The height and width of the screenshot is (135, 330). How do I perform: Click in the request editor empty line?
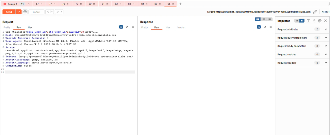point(65,72)
